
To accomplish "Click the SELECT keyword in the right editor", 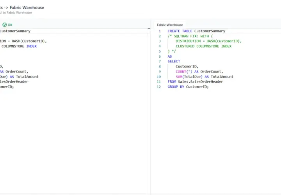I will tap(174, 61).
